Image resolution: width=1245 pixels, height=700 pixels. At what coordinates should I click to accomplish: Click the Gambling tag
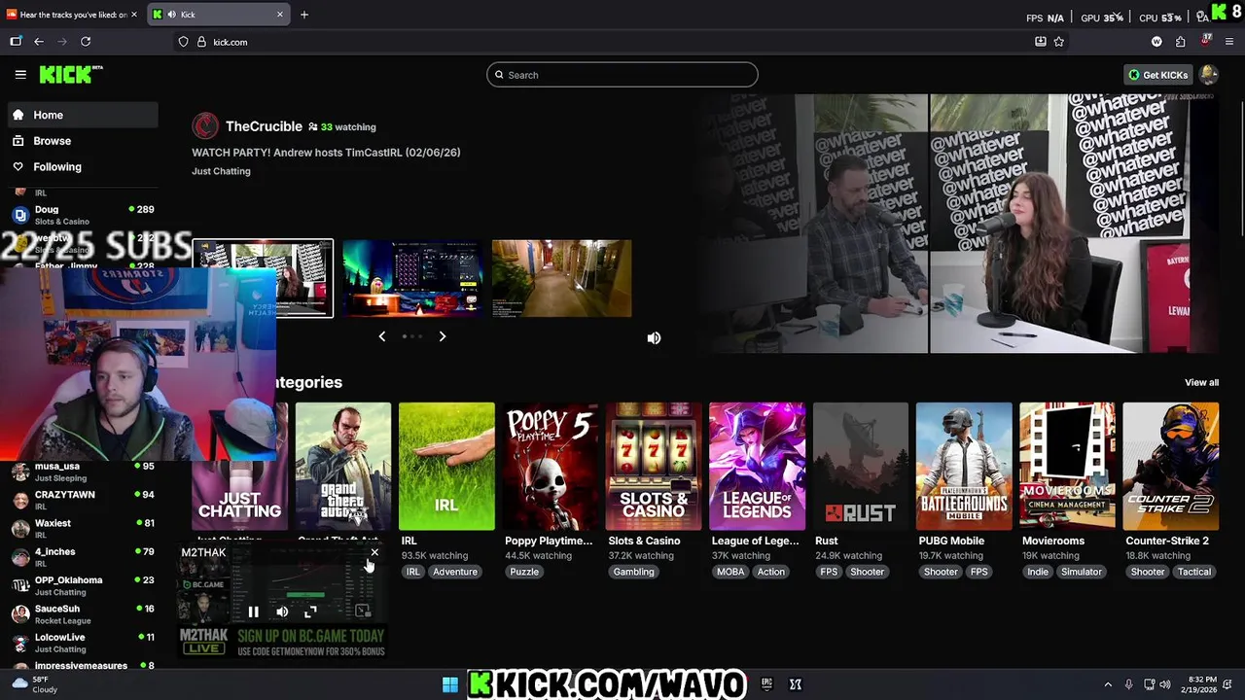633,572
